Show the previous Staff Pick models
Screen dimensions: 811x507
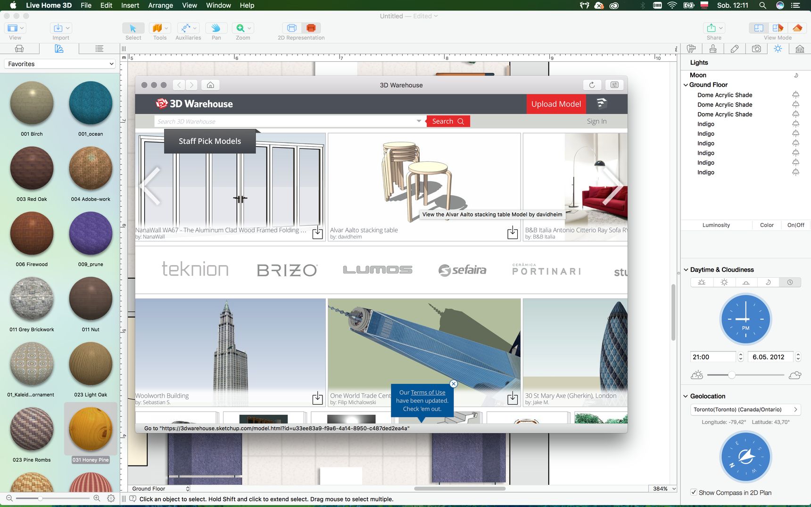(150, 185)
